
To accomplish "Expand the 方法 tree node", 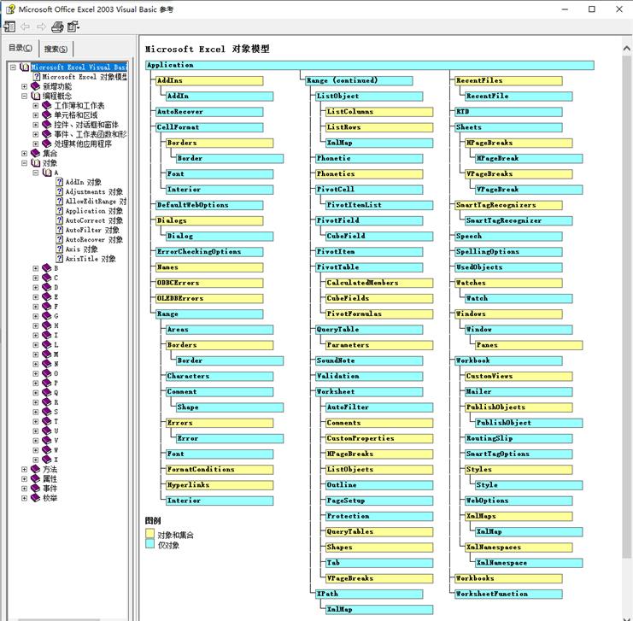I will click(24, 469).
